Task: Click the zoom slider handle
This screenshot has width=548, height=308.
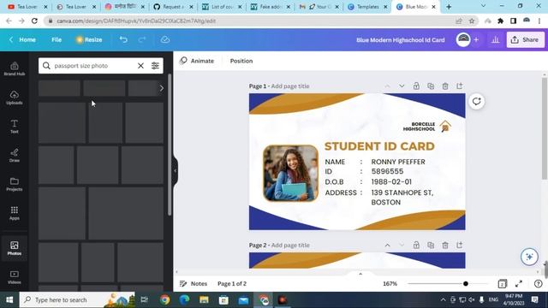Action: click(x=466, y=284)
